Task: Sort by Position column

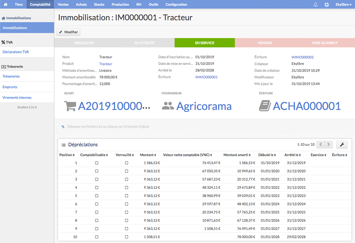Action: pyautogui.click(x=67, y=155)
